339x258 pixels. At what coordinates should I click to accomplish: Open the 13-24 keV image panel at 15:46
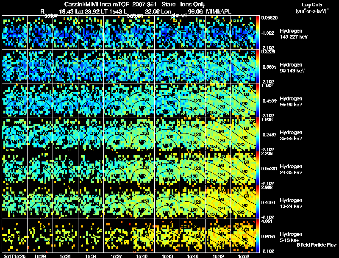point(193,202)
